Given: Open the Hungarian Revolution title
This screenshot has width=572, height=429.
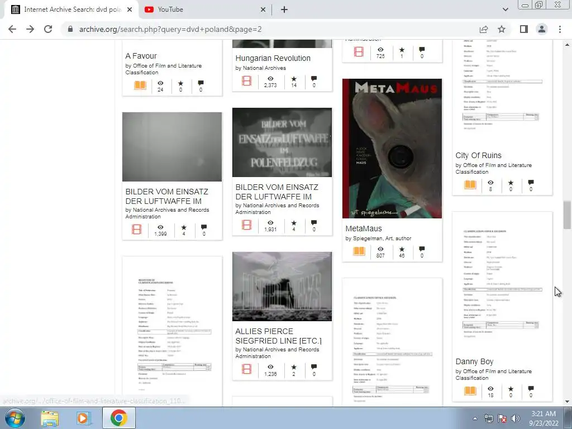Looking at the screenshot, I should click(x=273, y=58).
